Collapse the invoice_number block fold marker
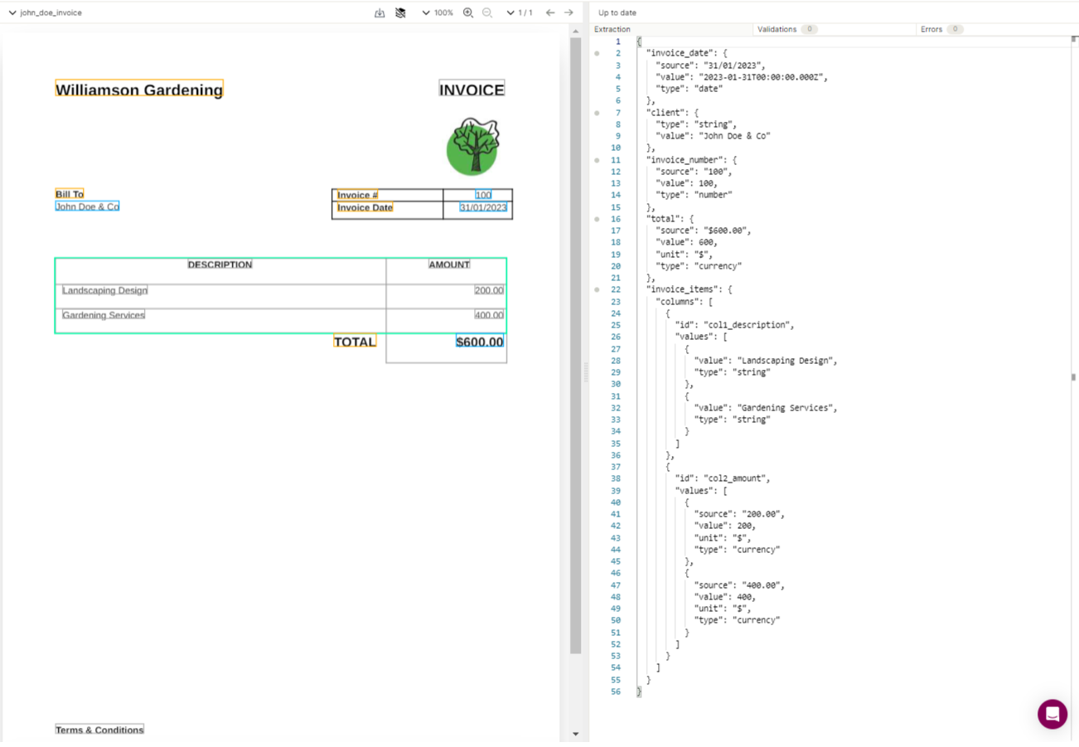The width and height of the screenshot is (1079, 747). tap(597, 160)
